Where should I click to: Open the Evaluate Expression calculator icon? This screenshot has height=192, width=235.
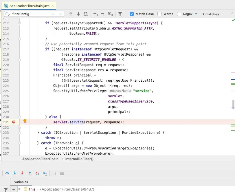pyautogui.click(x=54, y=173)
